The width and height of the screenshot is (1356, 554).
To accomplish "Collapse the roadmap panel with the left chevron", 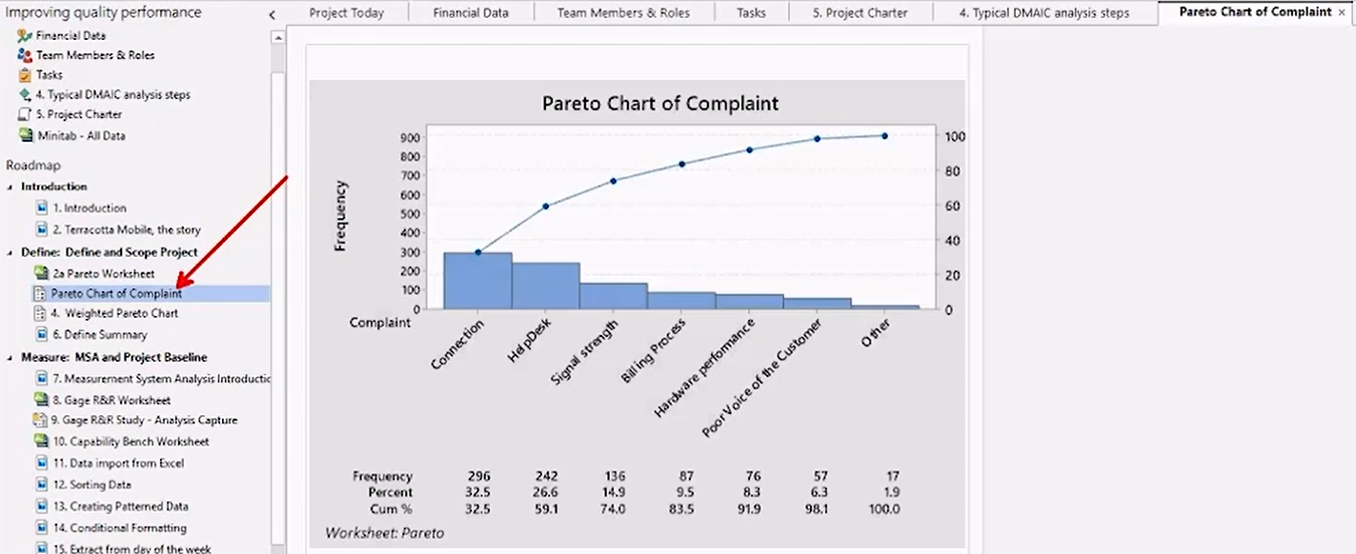I will coord(272,15).
